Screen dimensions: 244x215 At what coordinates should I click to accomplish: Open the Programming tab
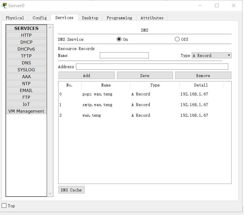click(119, 18)
